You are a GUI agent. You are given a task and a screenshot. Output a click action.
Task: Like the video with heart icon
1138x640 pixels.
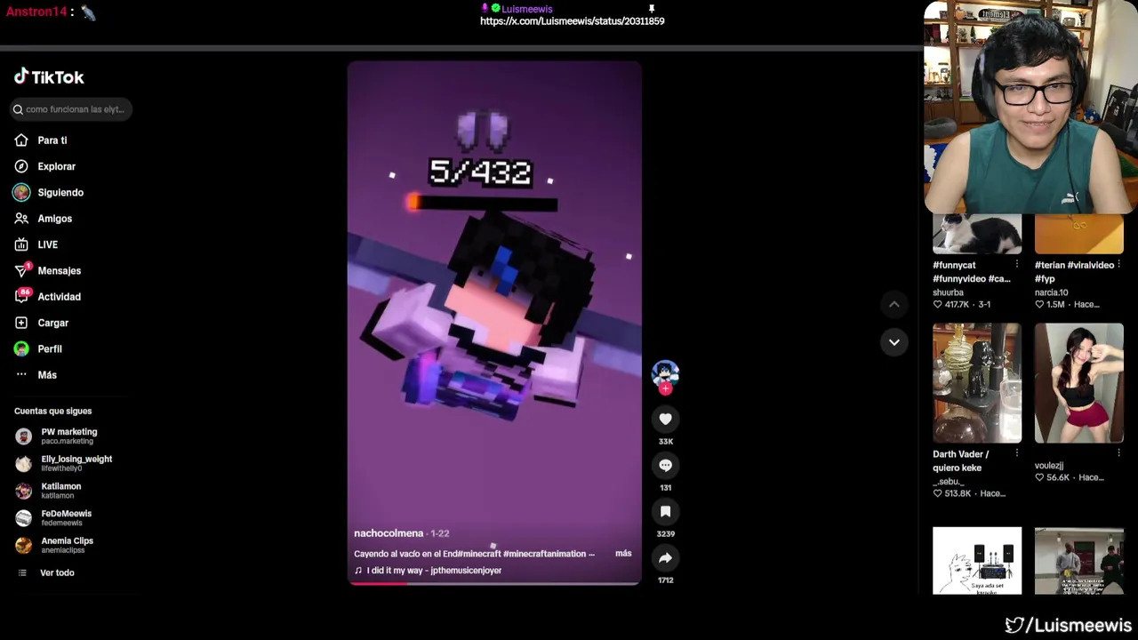click(665, 419)
